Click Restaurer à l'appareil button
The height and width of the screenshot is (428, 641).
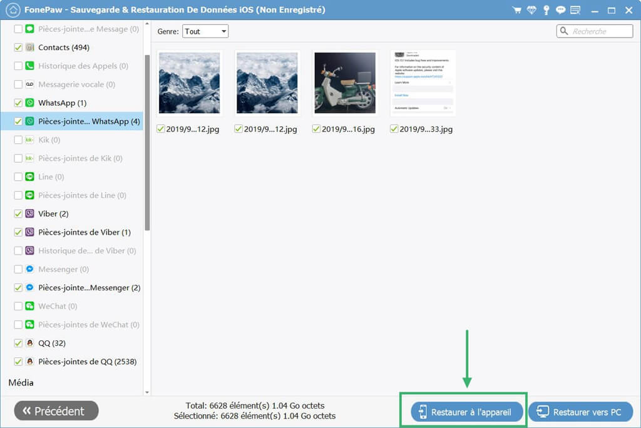pos(467,412)
